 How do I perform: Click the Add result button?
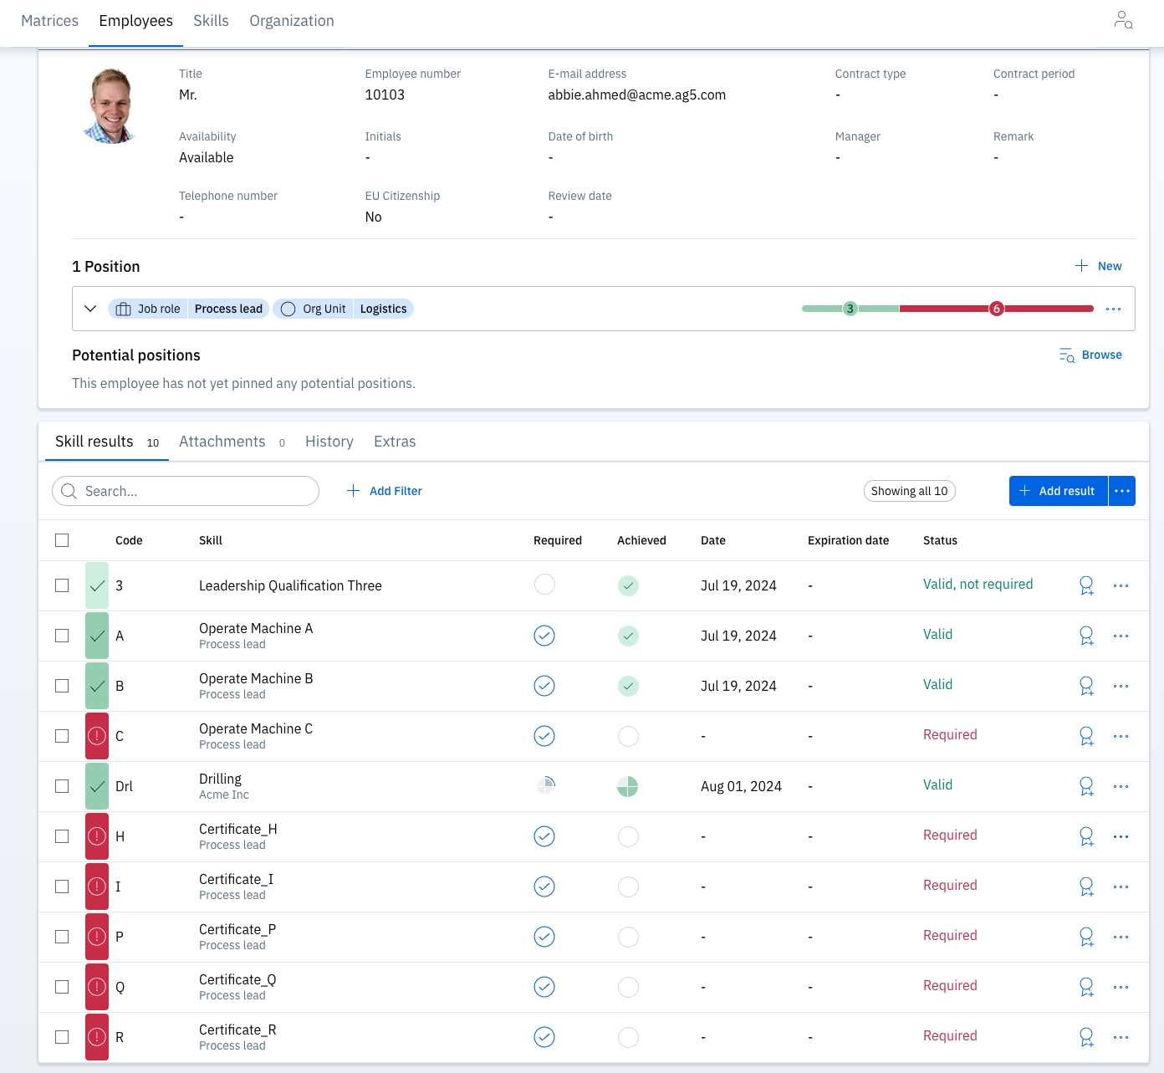click(x=1058, y=491)
